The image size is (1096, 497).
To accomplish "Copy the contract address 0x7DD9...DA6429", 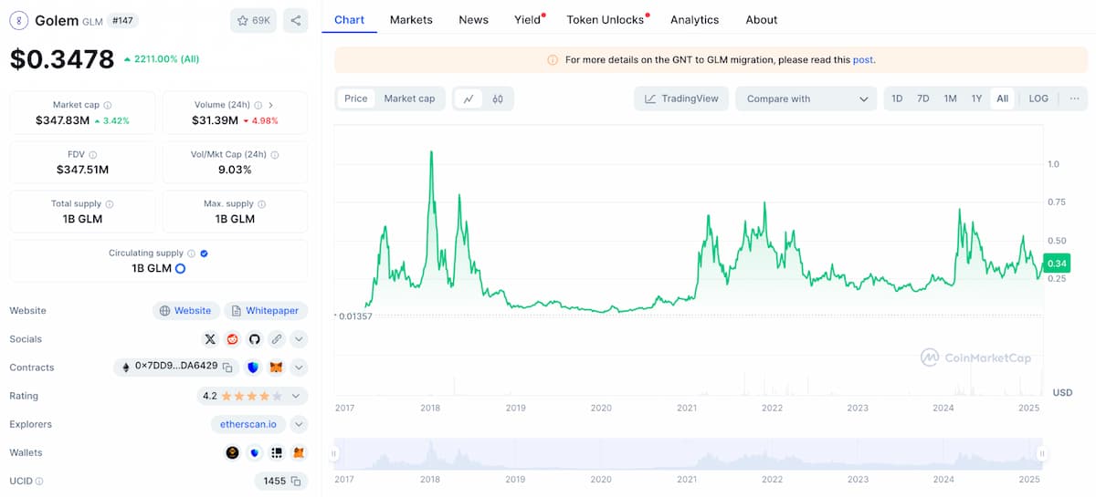I will tap(227, 368).
